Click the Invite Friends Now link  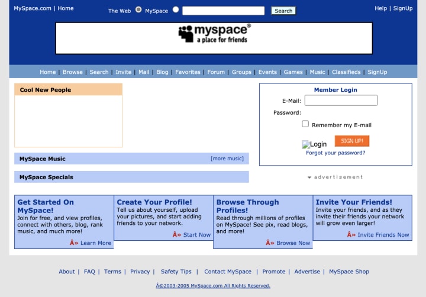pos(383,235)
